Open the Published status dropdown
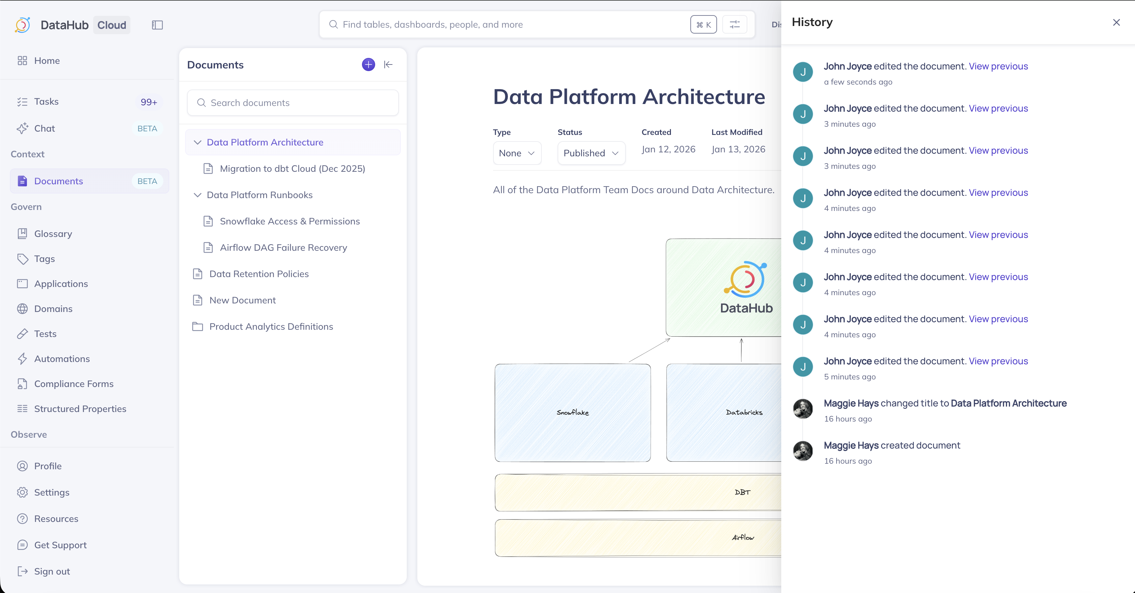This screenshot has height=593, width=1135. coord(591,153)
